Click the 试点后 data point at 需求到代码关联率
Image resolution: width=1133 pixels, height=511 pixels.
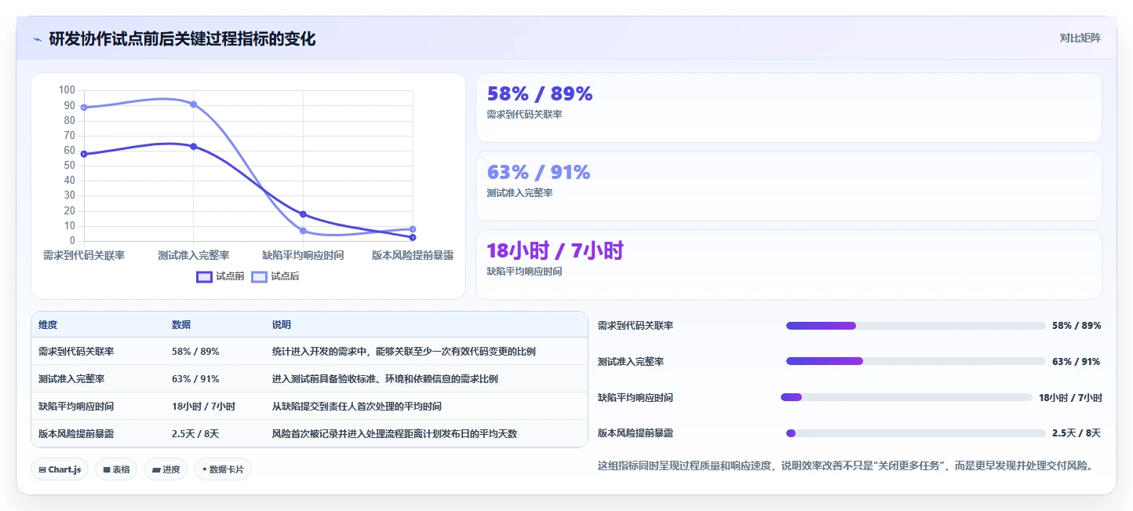[x=84, y=108]
